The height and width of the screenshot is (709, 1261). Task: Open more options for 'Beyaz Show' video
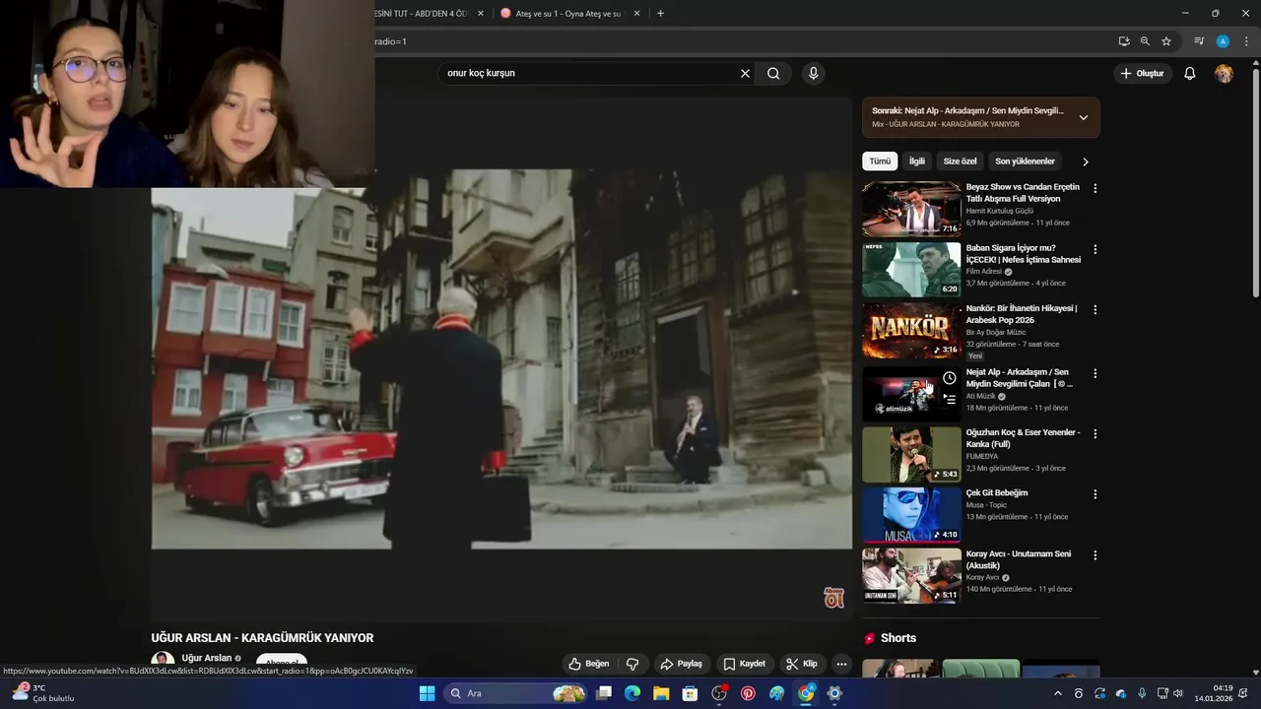[x=1095, y=188]
